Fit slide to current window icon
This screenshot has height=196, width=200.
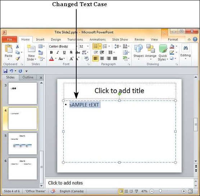pyautogui.click(x=190, y=191)
